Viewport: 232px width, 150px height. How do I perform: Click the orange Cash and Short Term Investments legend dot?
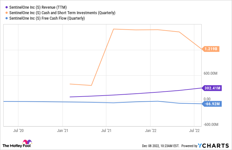(x=6, y=13)
